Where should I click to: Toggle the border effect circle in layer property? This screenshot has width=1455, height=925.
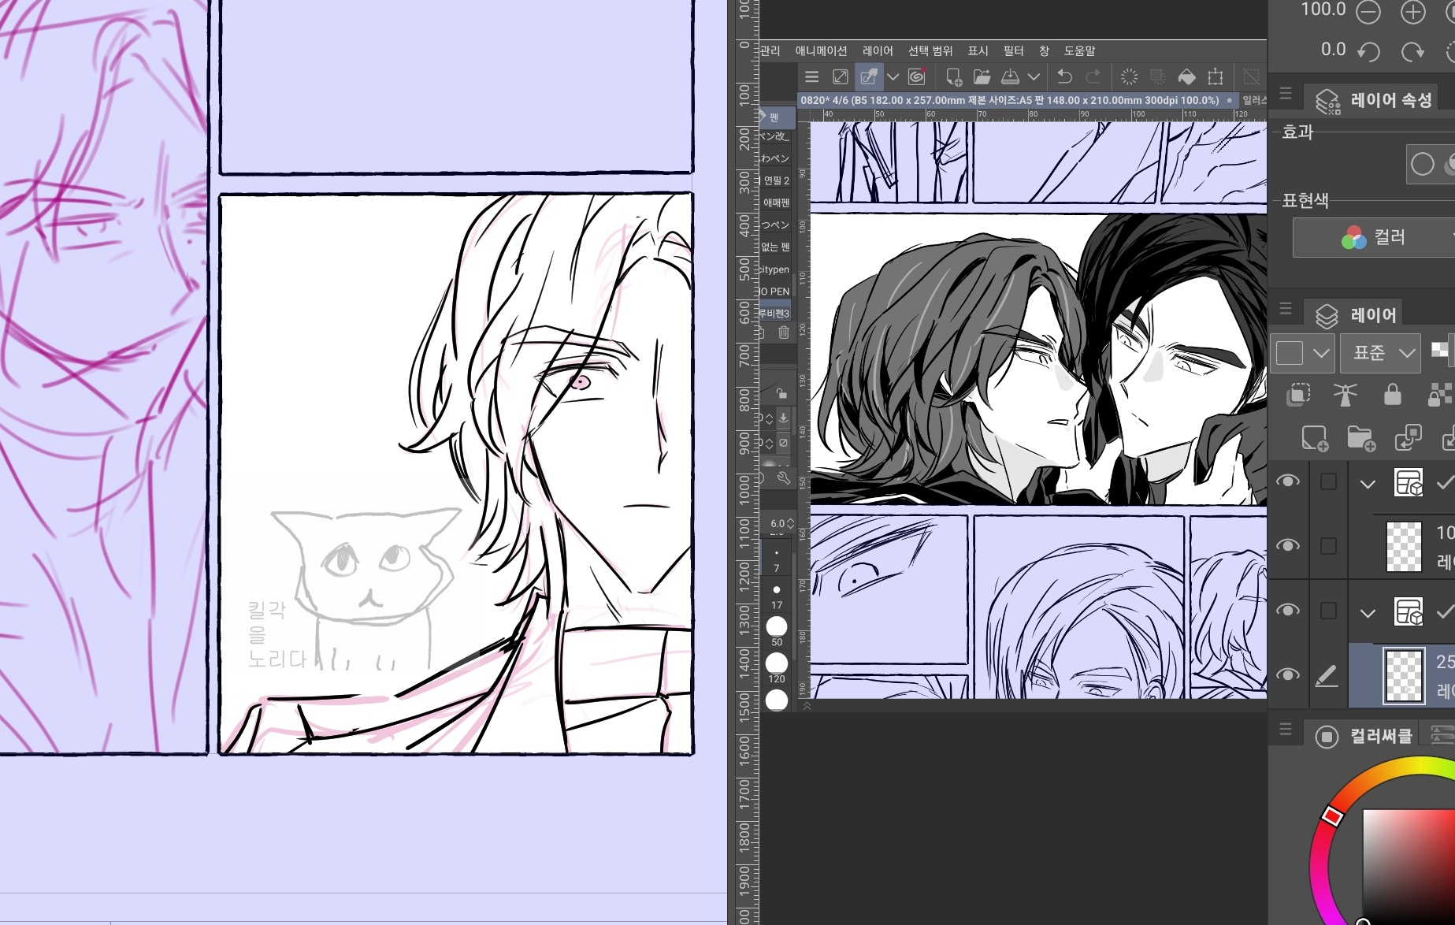pos(1423,164)
